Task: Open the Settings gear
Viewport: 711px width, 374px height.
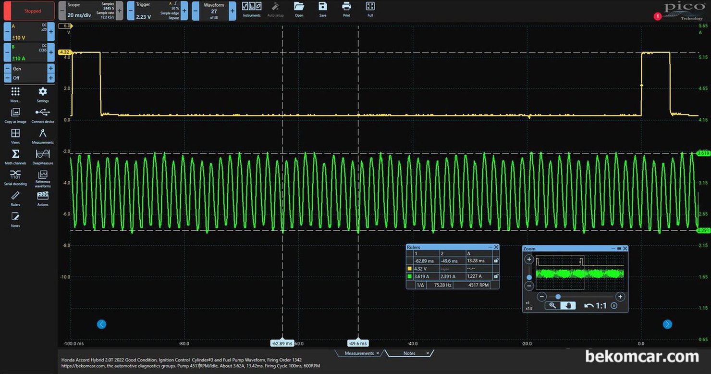Action: point(43,94)
